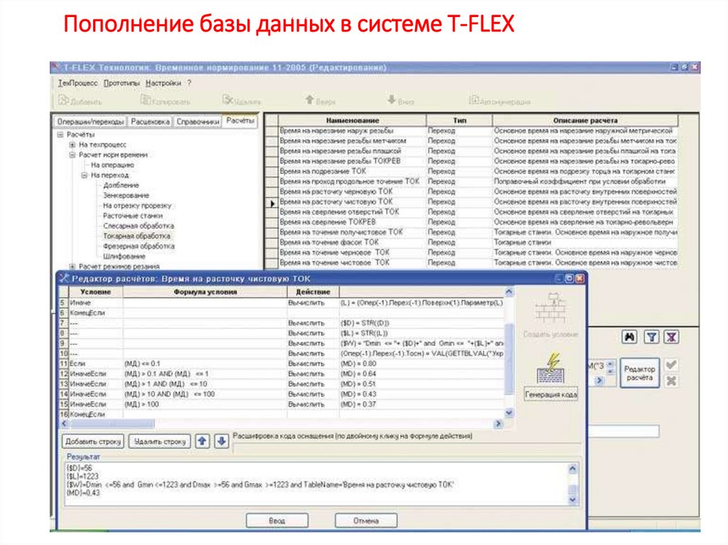728x545 pixels.
Task: Click the Вниз arrow toolbar icon
Action: pyautogui.click(x=392, y=100)
